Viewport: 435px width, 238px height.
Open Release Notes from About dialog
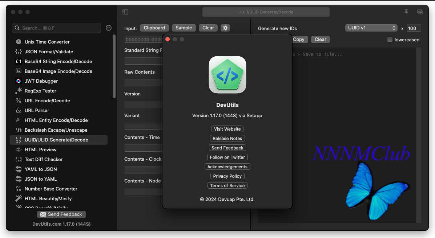227,138
